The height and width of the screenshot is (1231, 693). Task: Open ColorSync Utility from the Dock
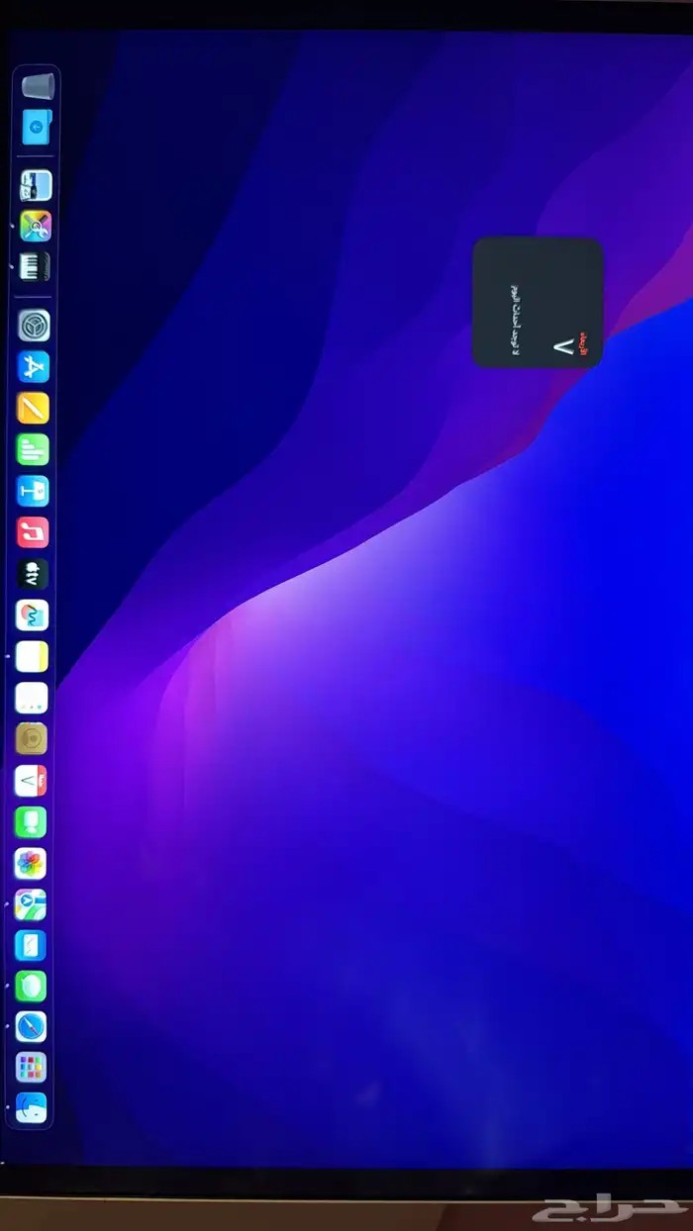tap(35, 226)
